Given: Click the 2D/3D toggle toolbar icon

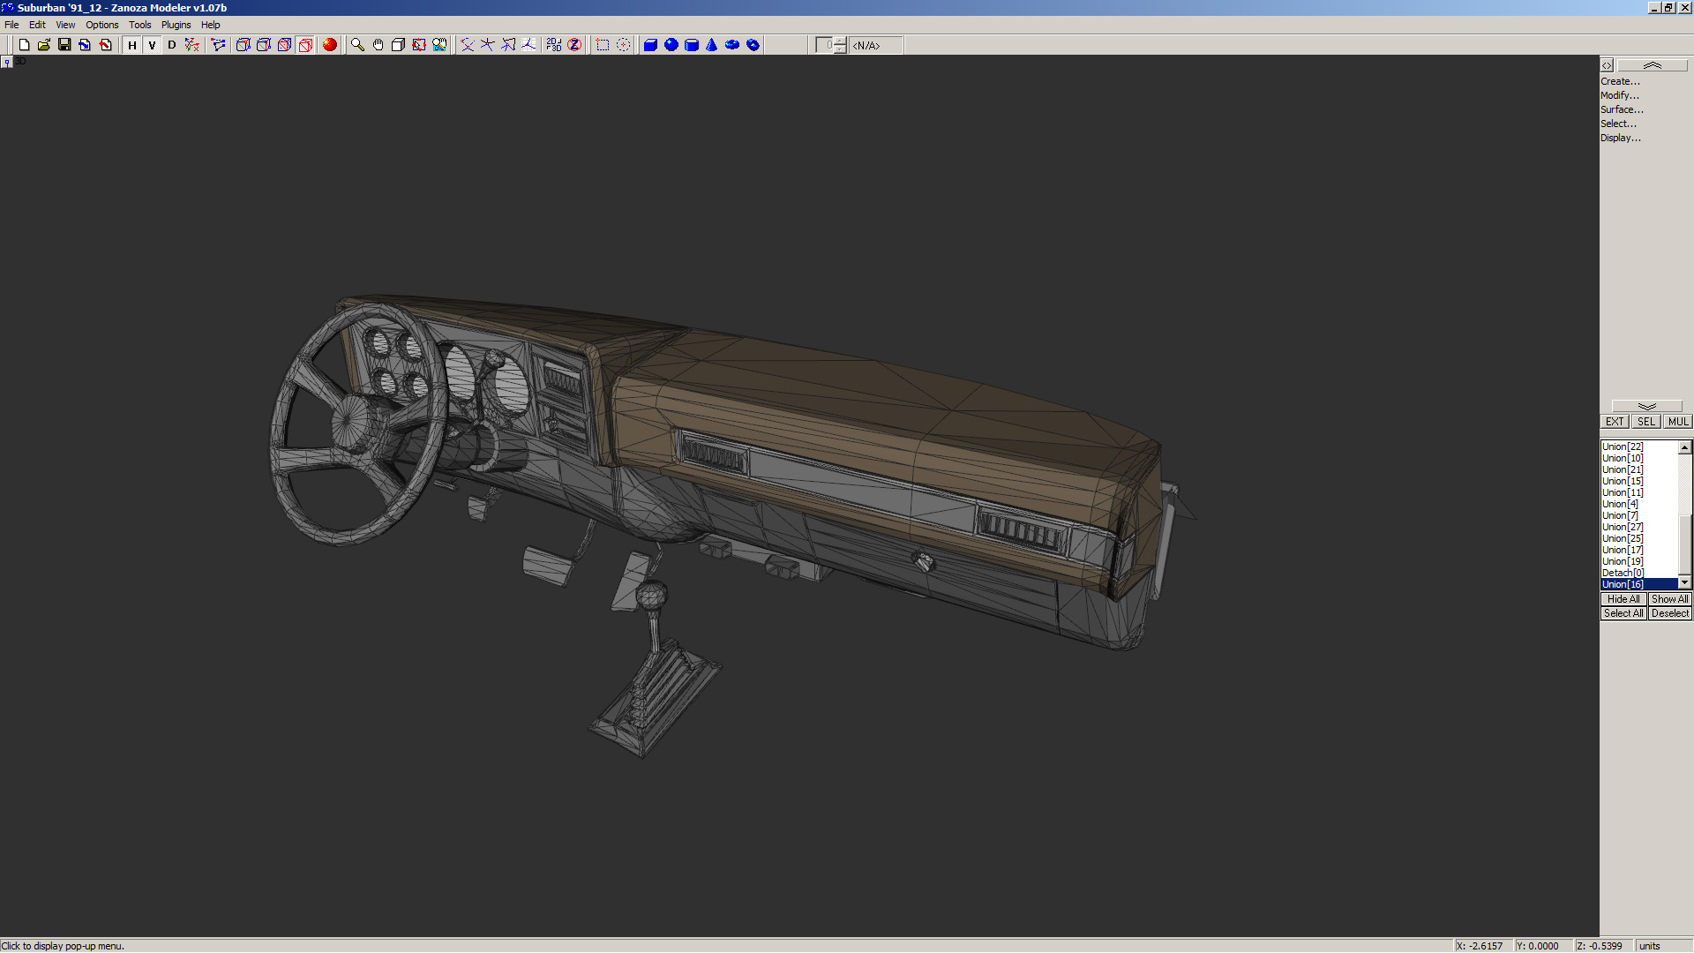Looking at the screenshot, I should coord(553,45).
